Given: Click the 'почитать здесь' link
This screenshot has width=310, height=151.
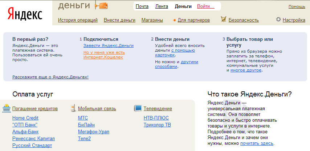Looking at the screenshot, I should pyautogui.click(x=257, y=143).
